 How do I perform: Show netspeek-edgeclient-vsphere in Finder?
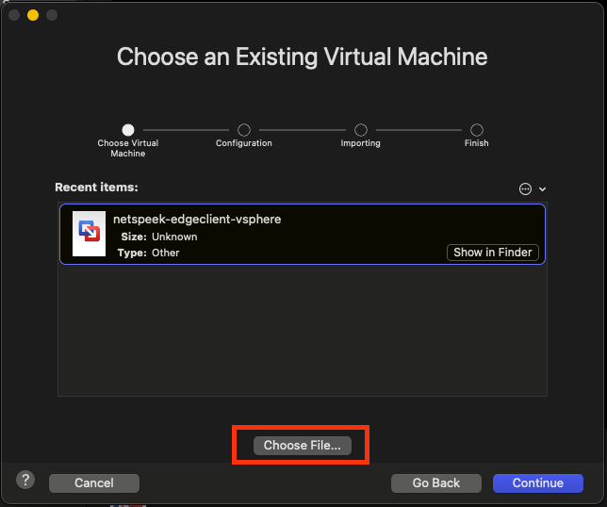point(494,253)
